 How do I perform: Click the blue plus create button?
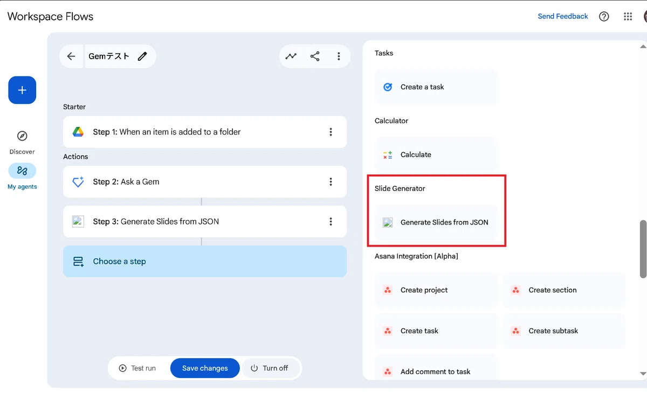tap(22, 90)
